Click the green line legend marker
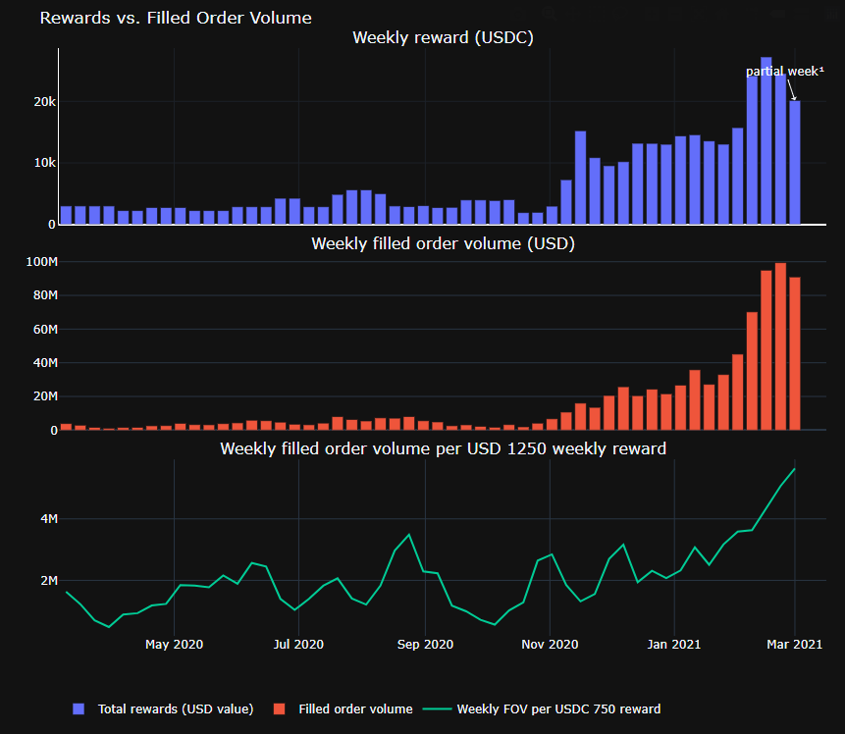Image resolution: width=845 pixels, height=734 pixels. (437, 708)
